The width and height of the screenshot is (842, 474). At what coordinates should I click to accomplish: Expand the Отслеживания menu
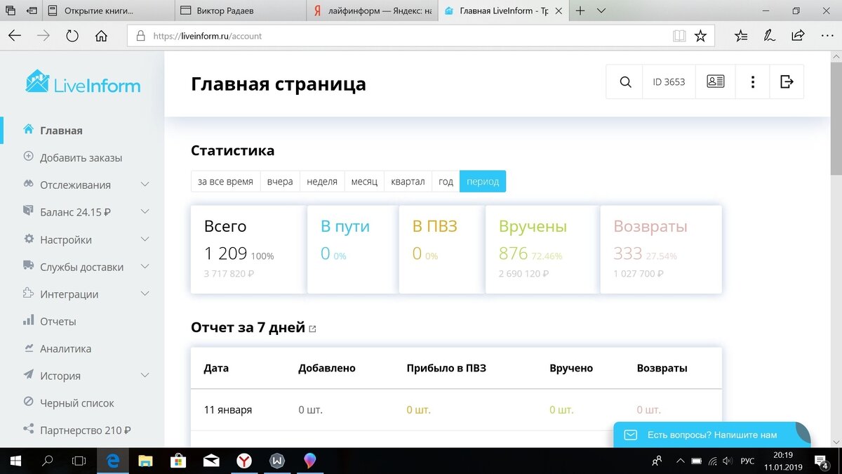[145, 185]
